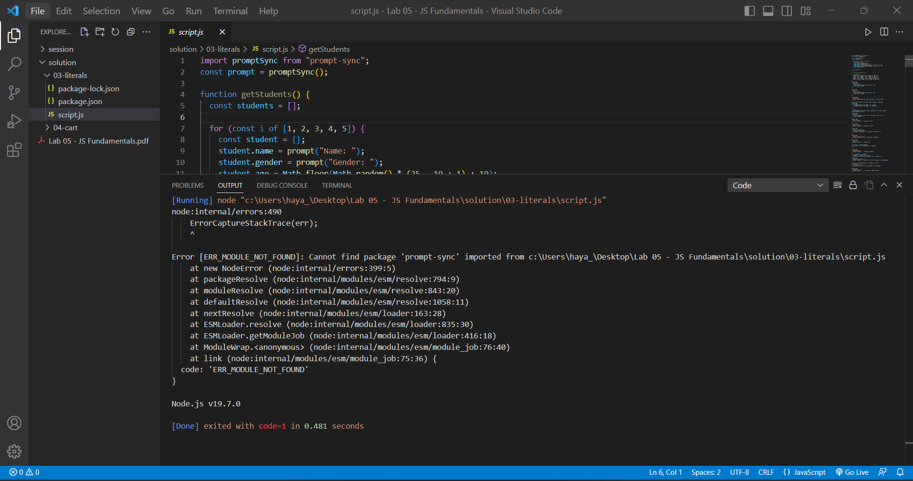The image size is (913, 481).
Task: Open the Search view in activity bar
Action: point(14,64)
